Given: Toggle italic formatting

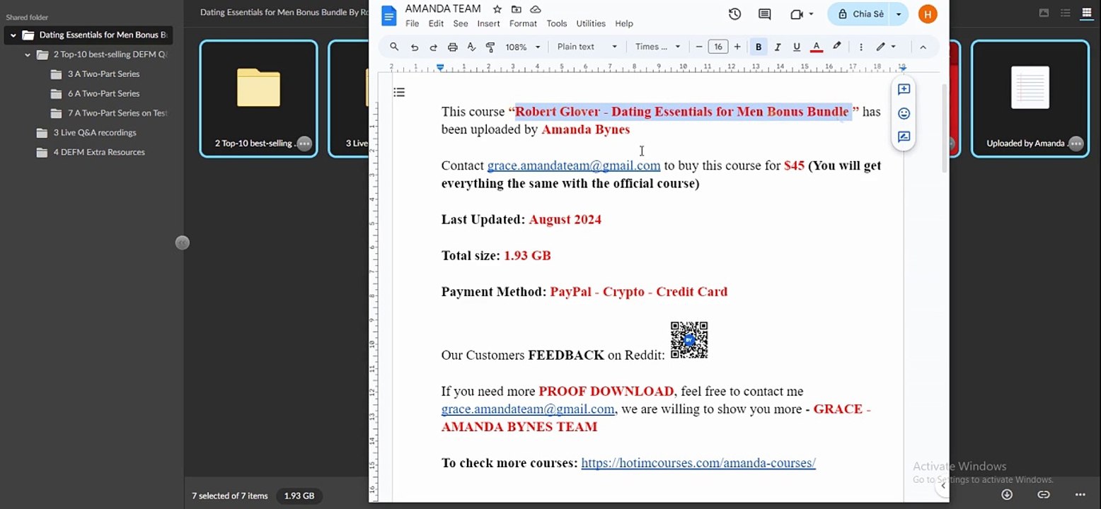Looking at the screenshot, I should tap(778, 47).
